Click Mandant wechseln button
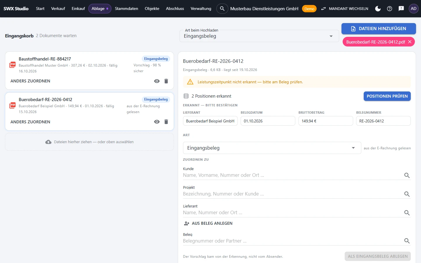Image resolution: width=421 pixels, height=263 pixels. coord(344,8)
